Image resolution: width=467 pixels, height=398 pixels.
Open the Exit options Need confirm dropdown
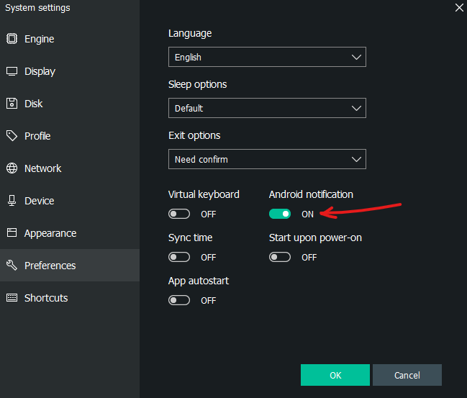(x=267, y=159)
